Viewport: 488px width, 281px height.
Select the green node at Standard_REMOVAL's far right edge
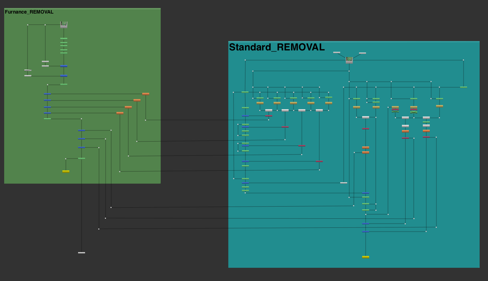point(464,87)
